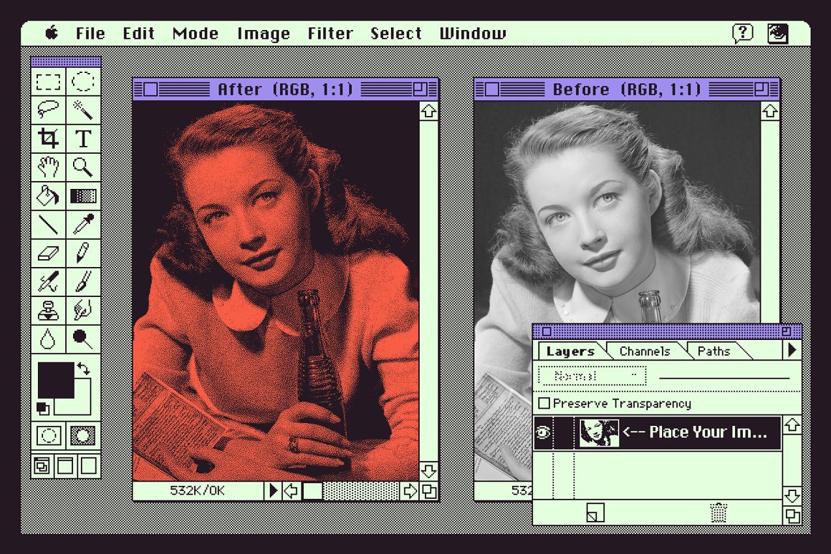Select the Eyedropper tool
The height and width of the screenshot is (554, 831).
(x=83, y=224)
